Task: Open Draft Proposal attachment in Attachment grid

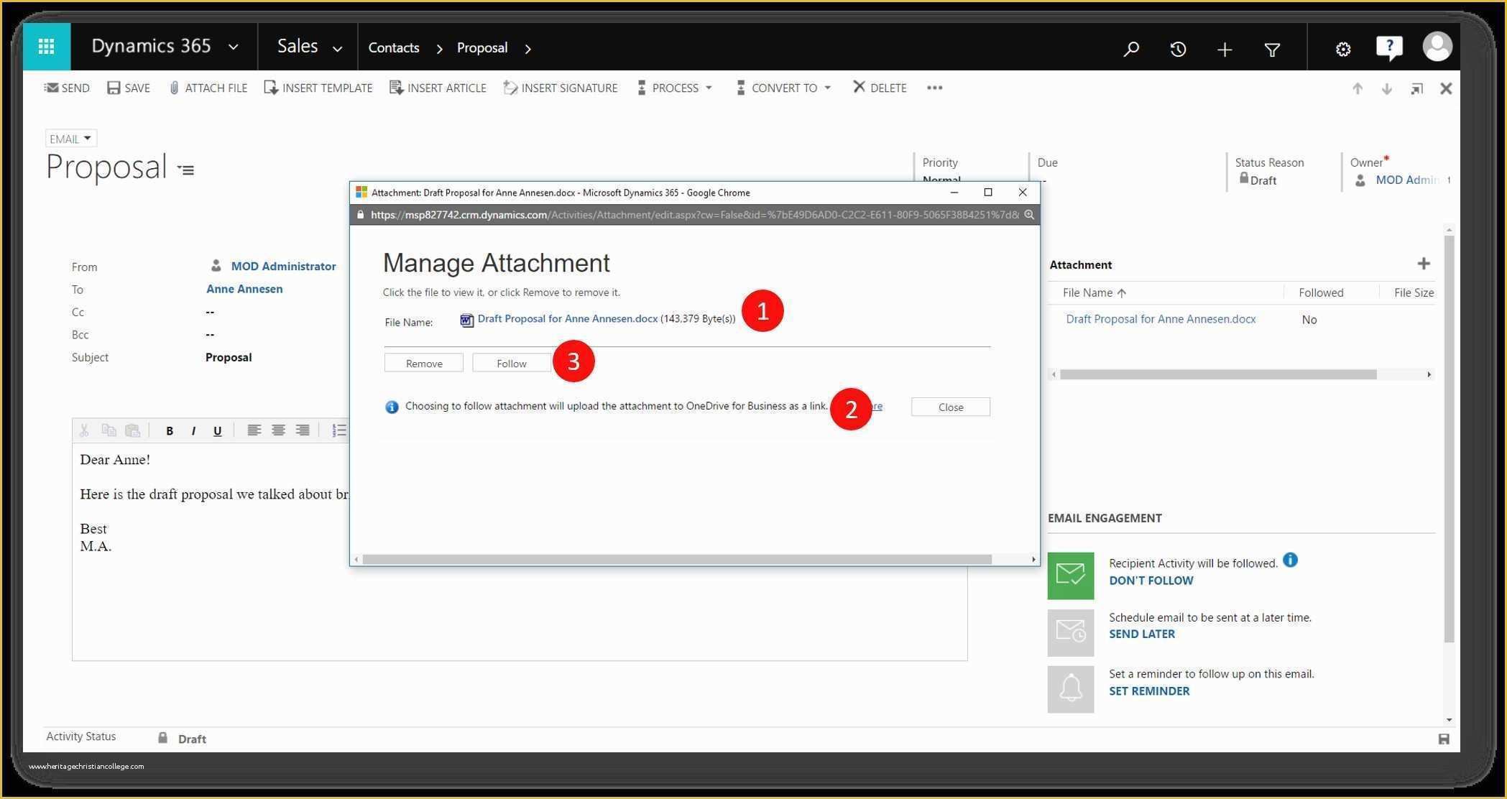Action: click(1161, 319)
